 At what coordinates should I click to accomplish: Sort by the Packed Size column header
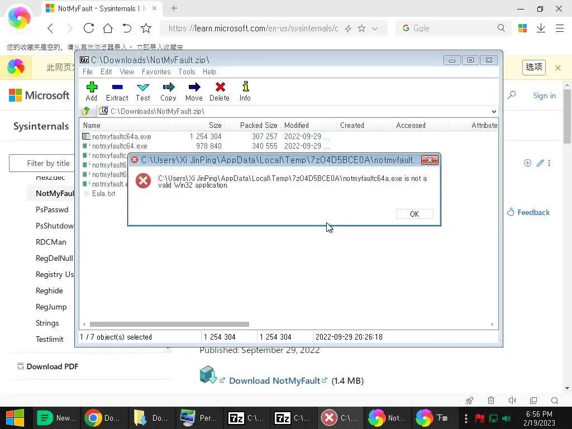pos(253,125)
